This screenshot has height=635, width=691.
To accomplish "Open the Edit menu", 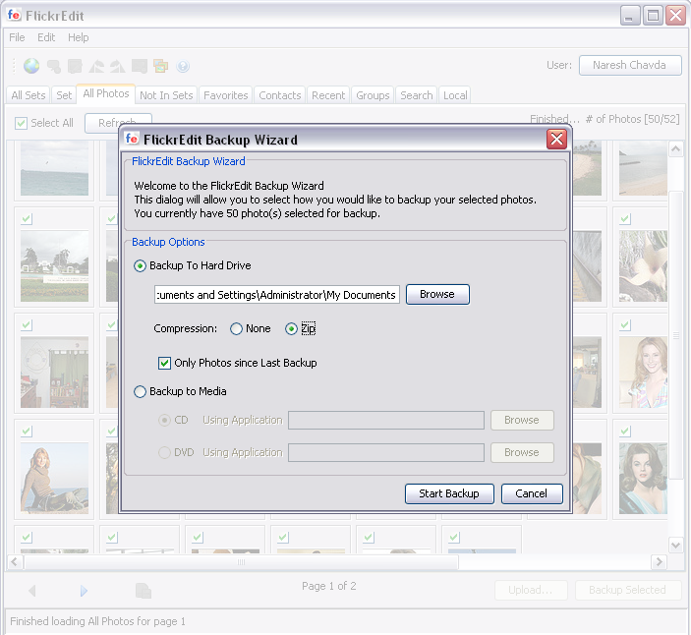I will pyautogui.click(x=46, y=37).
